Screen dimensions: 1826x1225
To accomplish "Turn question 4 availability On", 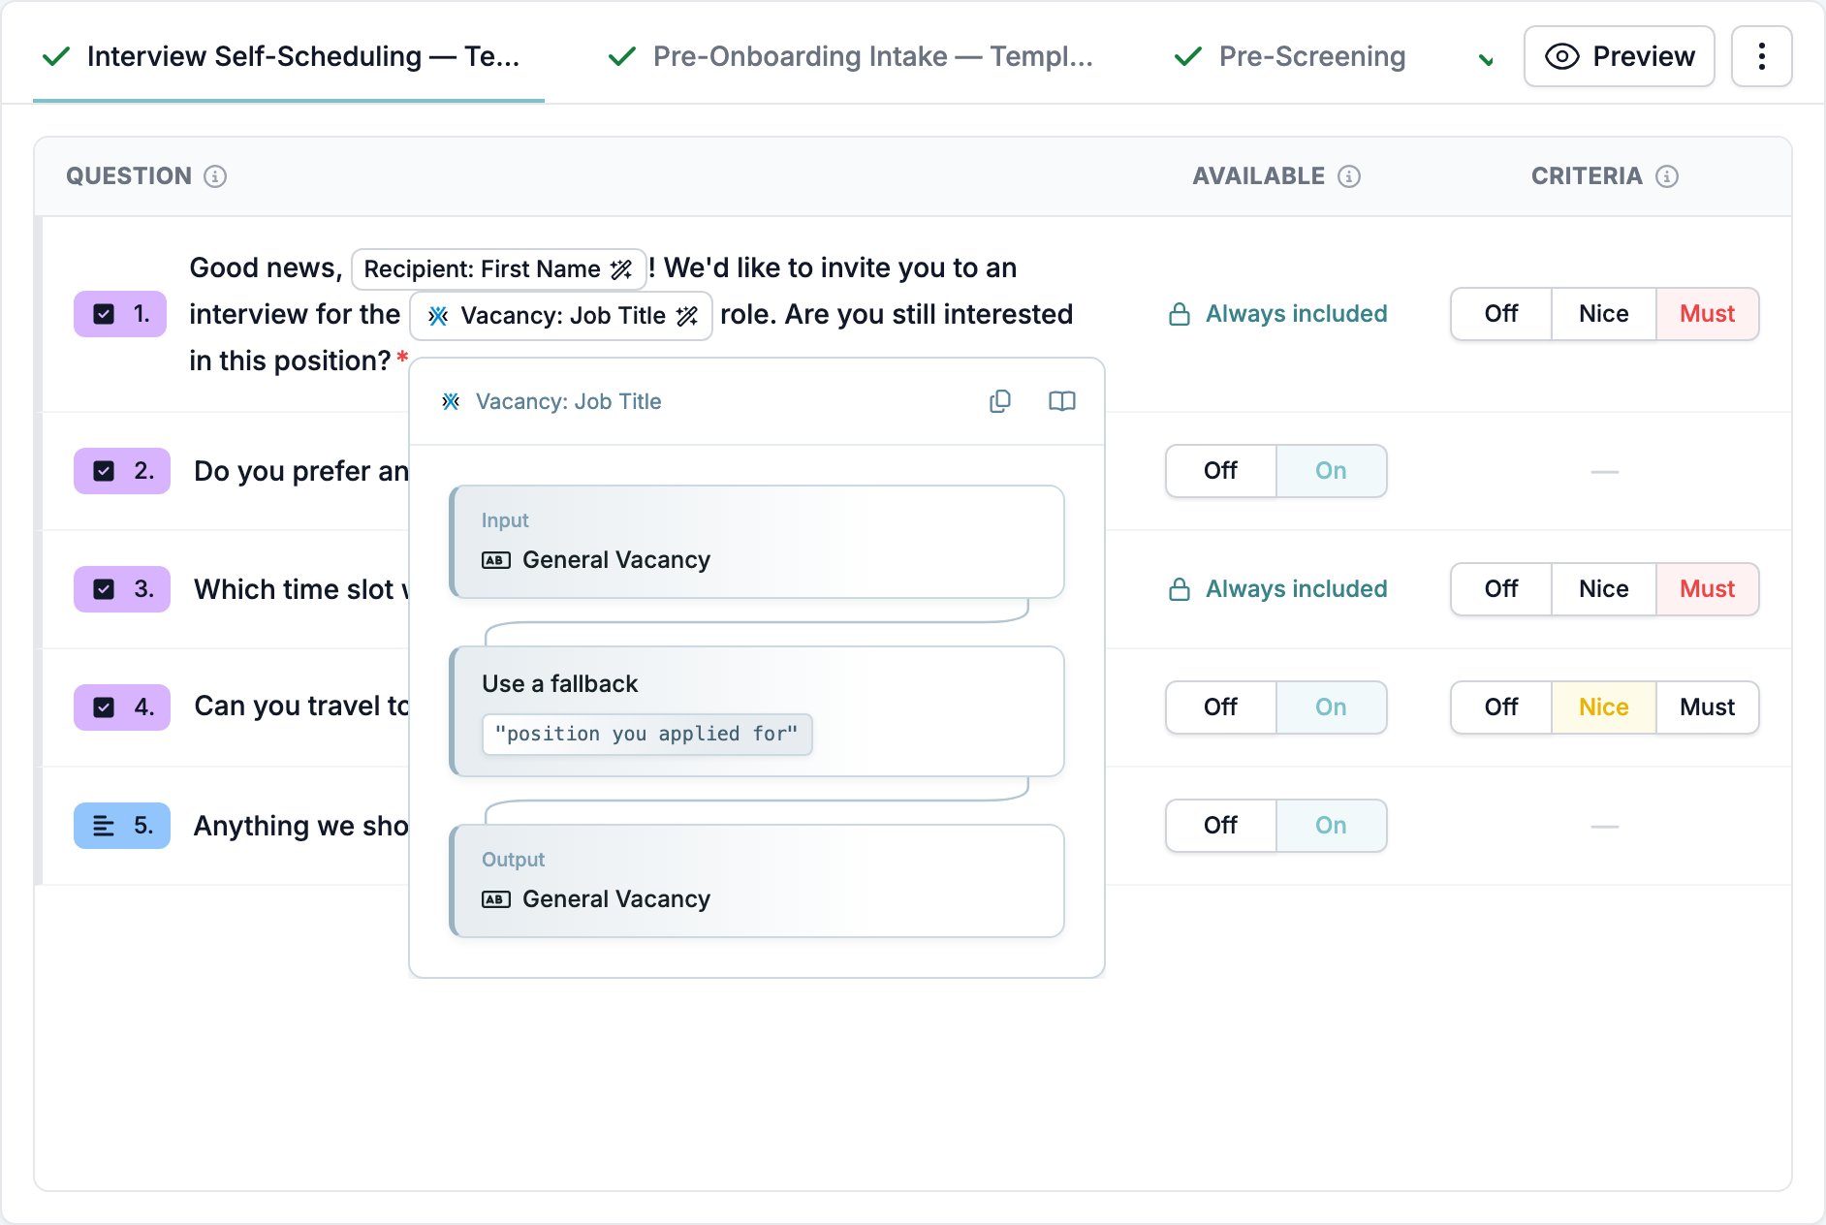I will point(1331,707).
